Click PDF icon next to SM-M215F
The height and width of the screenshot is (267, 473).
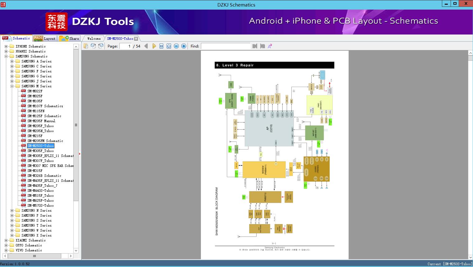23,136
